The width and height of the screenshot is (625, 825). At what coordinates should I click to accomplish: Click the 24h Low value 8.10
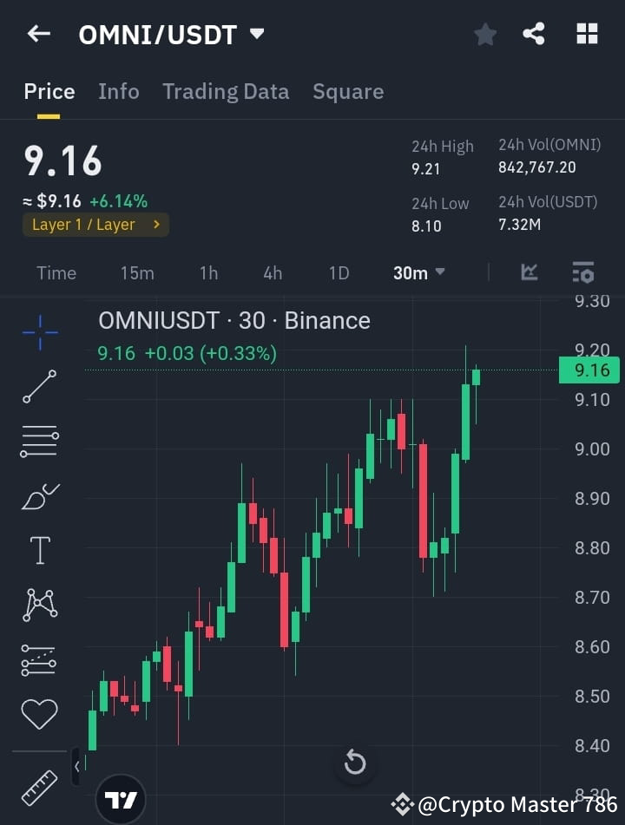426,226
